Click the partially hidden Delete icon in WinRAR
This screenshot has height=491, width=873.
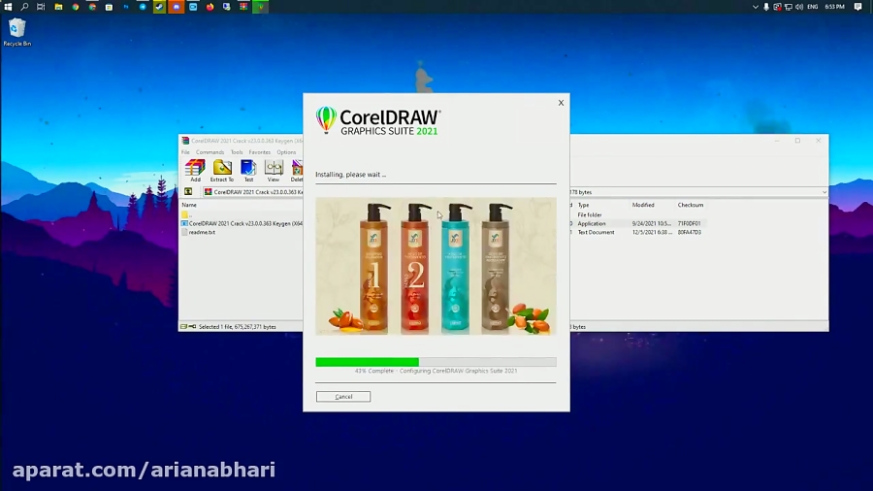[x=298, y=171]
